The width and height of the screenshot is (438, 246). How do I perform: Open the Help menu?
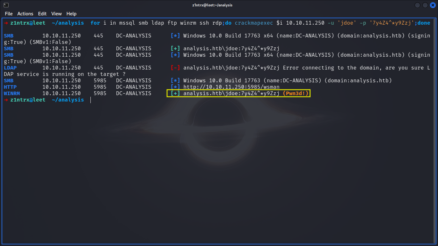[72, 14]
